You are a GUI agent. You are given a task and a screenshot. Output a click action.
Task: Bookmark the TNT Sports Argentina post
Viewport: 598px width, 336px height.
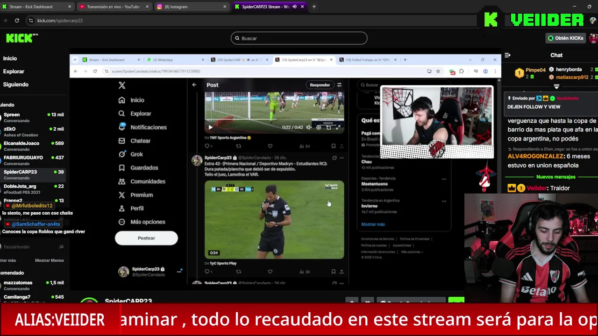[333, 146]
